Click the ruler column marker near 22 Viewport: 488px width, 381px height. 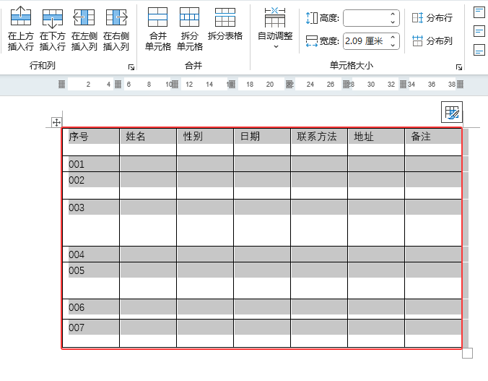289,84
